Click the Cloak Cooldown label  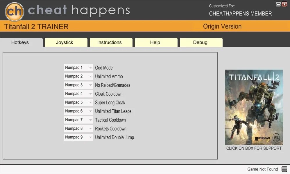109,94
